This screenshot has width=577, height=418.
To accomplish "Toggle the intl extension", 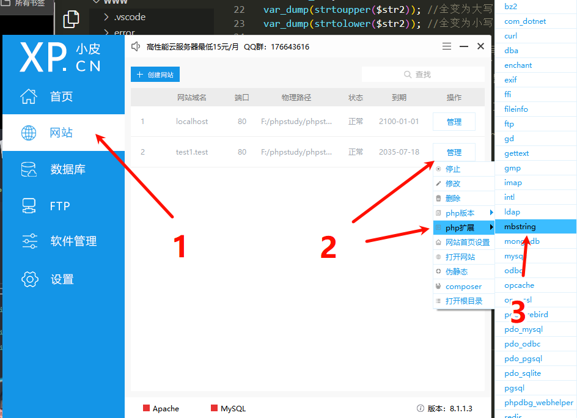I will pos(535,197).
